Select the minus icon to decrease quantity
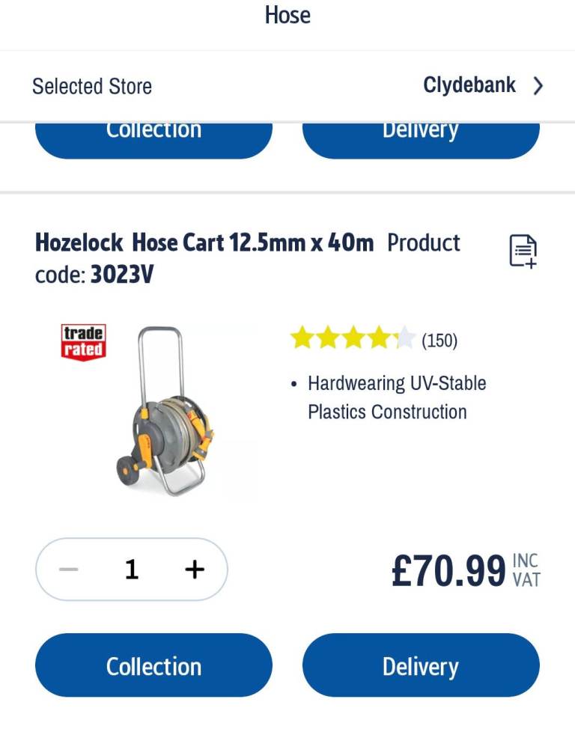 coord(68,569)
